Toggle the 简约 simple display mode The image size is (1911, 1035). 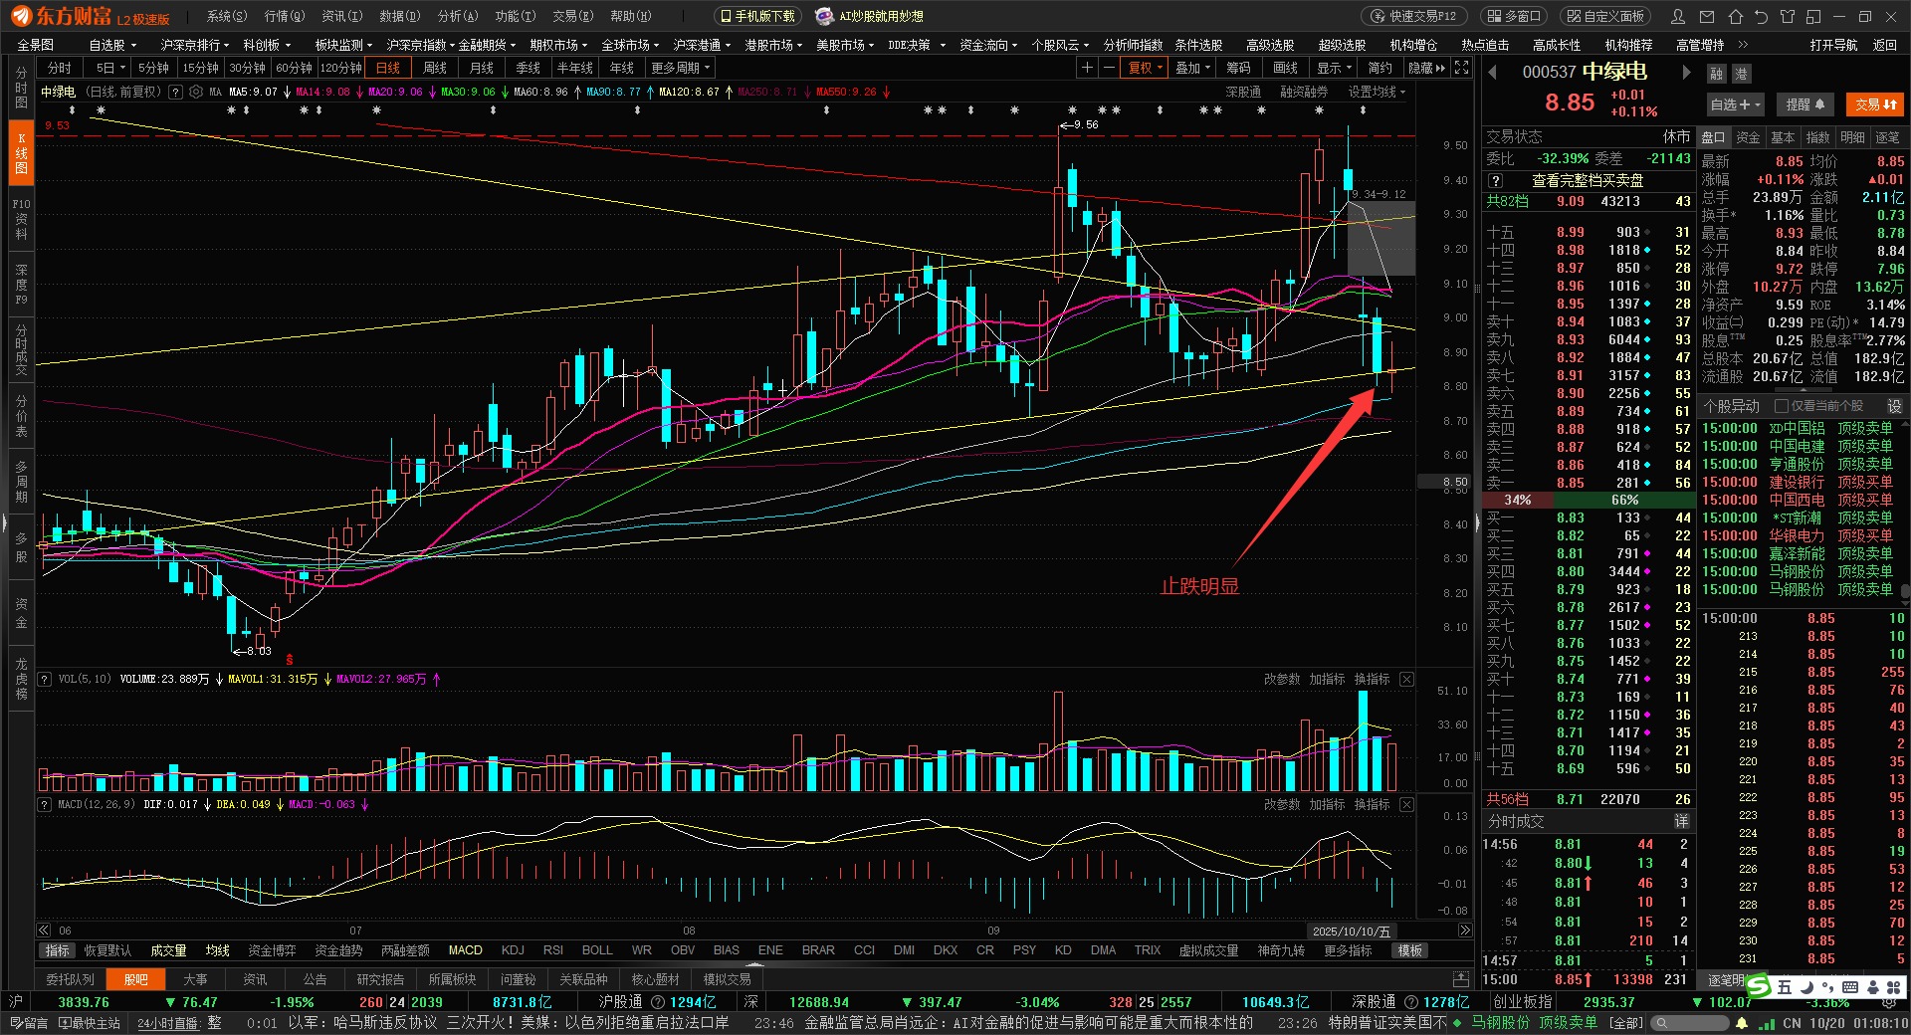tap(1380, 68)
